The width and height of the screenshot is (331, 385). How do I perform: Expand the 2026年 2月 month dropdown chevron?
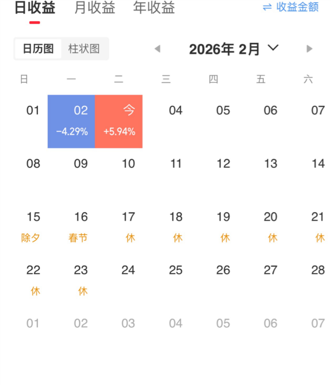[273, 48]
